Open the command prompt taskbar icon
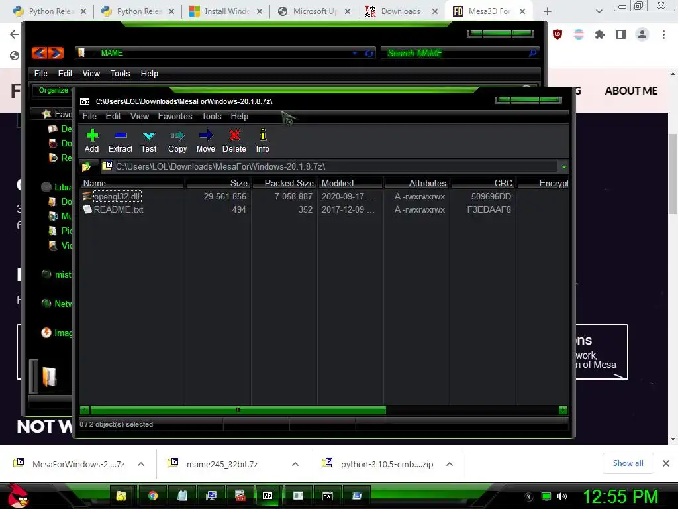678x509 pixels. point(327,496)
